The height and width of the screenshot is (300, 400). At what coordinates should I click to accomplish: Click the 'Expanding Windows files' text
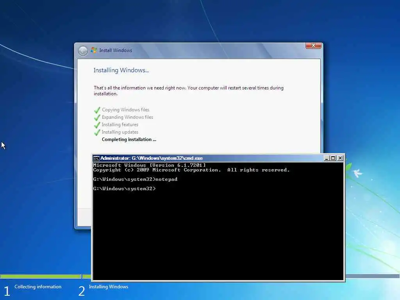coord(127,117)
